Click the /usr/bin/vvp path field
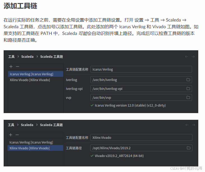Screen dimensions: 205x172 click(141, 97)
